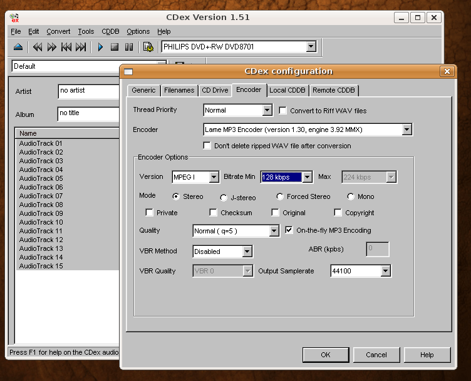This screenshot has width=471, height=381.
Task: Toggle the Private checkbox
Action: (x=149, y=213)
